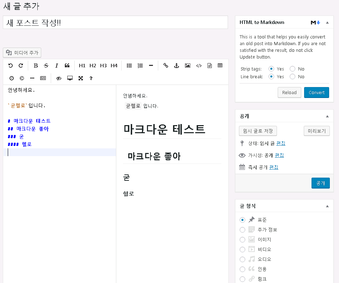
Task: Insert ordered numbered list
Action: (140, 66)
